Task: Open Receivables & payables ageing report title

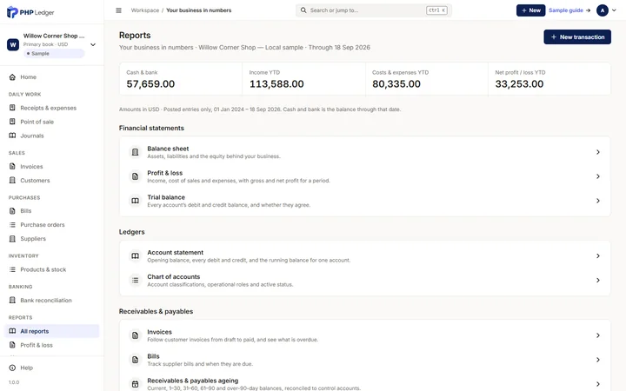Action: tap(193, 381)
